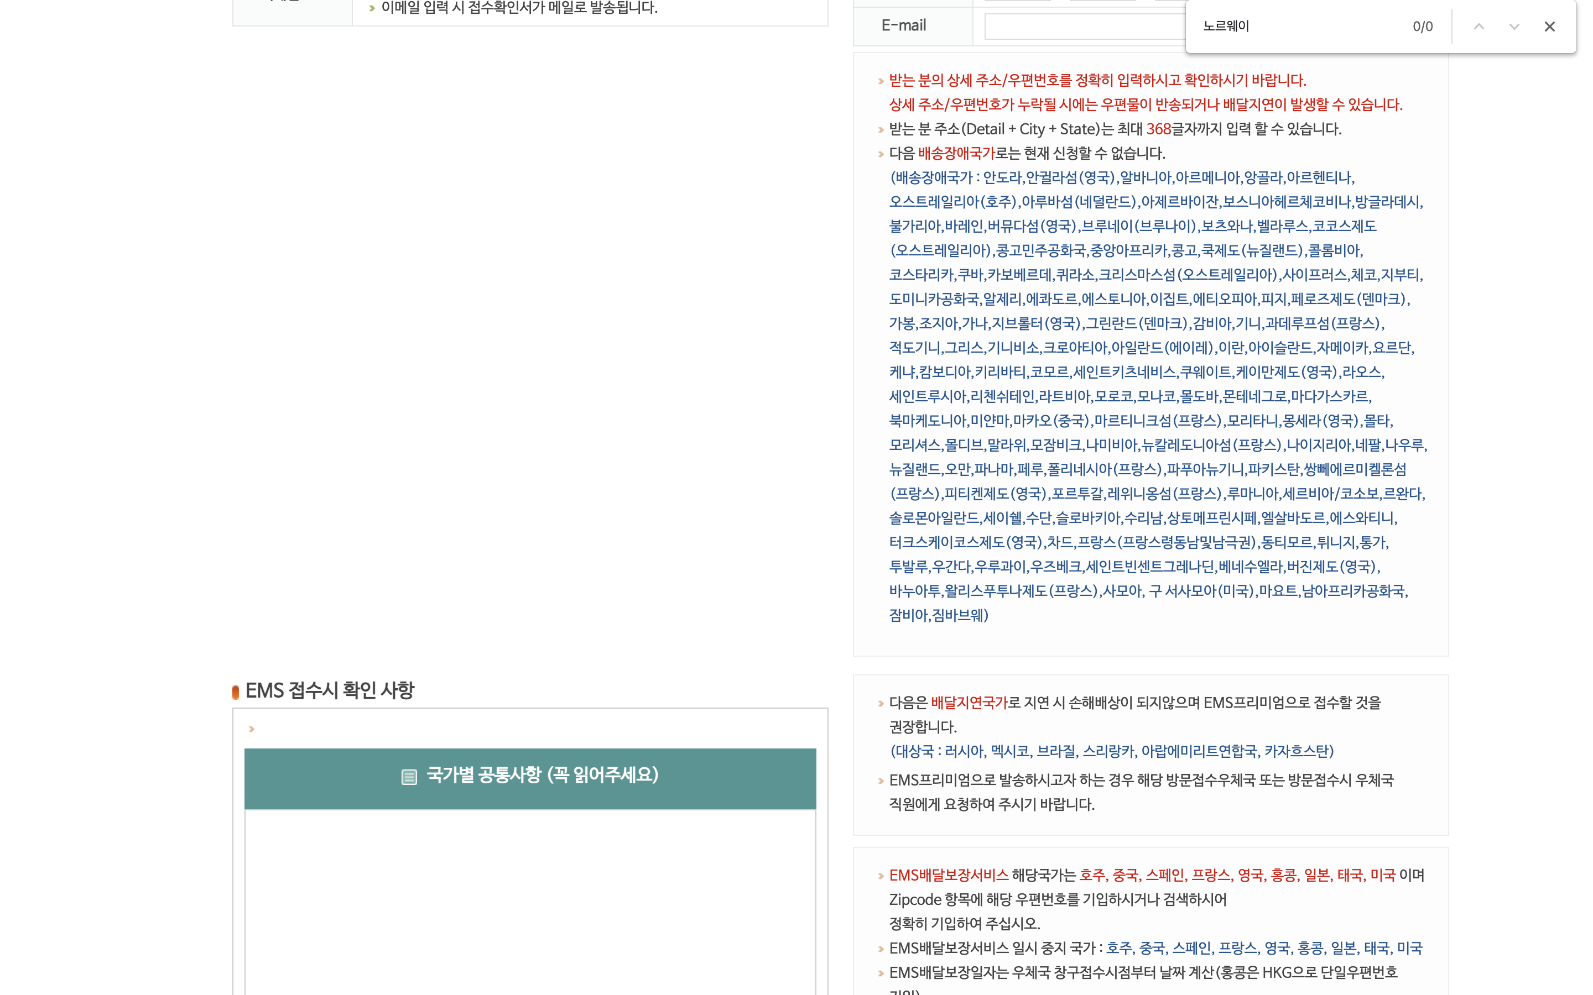Image resolution: width=1593 pixels, height=995 pixels.
Task: Click the red '368' character limit number
Action: (1159, 129)
